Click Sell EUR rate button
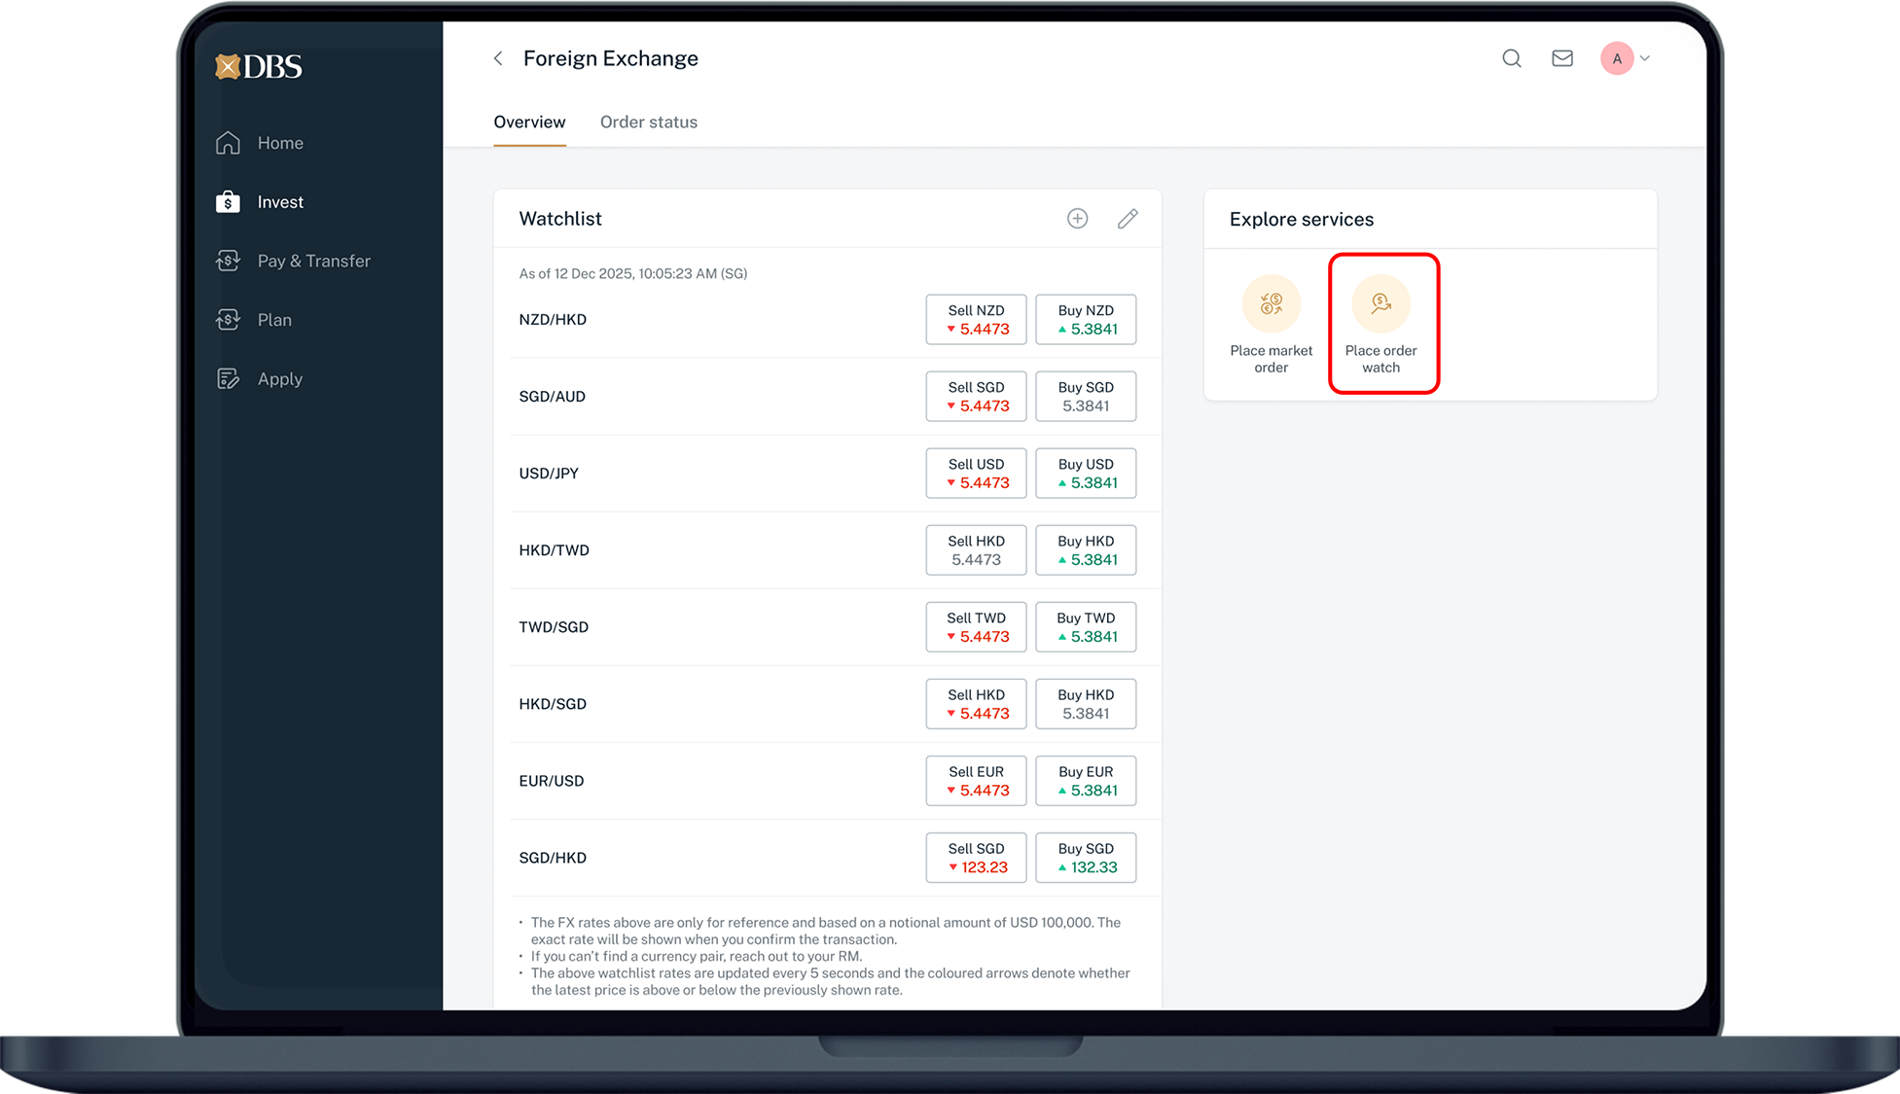1900x1094 pixels. [976, 781]
